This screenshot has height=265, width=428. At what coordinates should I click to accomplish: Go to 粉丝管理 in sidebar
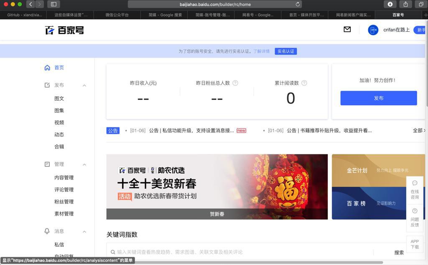(64, 202)
